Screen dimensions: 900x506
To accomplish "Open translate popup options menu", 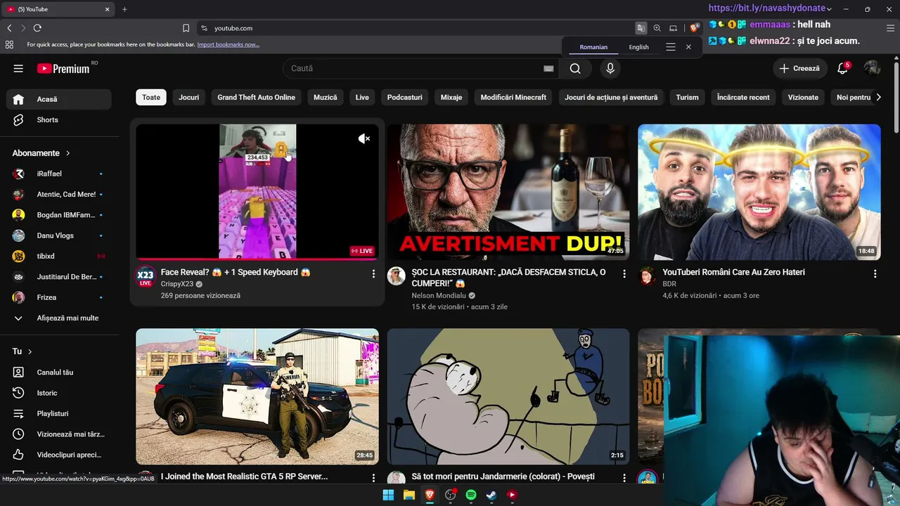I will click(x=671, y=47).
